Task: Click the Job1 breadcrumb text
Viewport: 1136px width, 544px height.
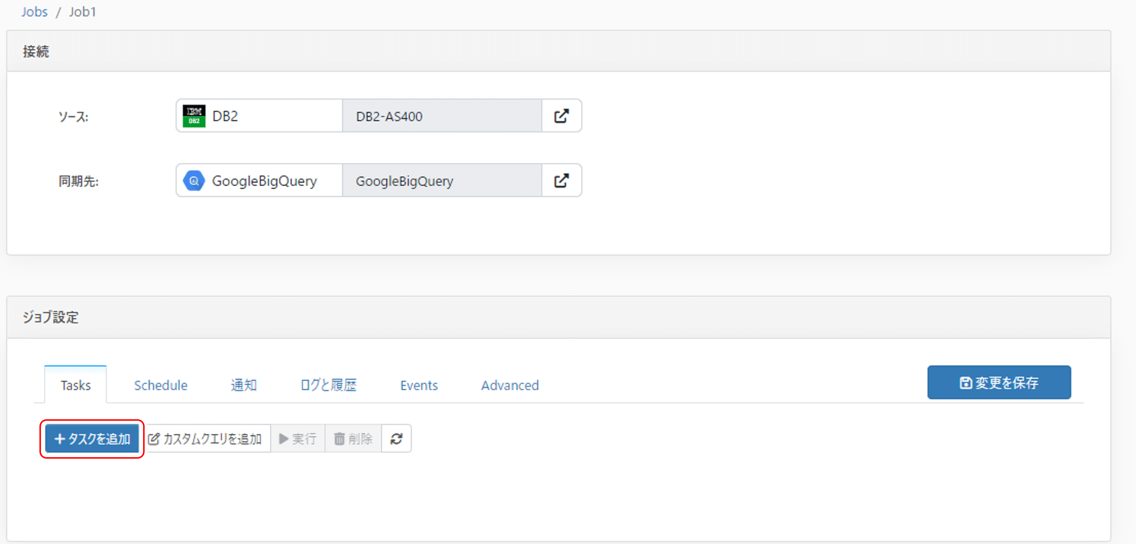Action: pos(82,12)
